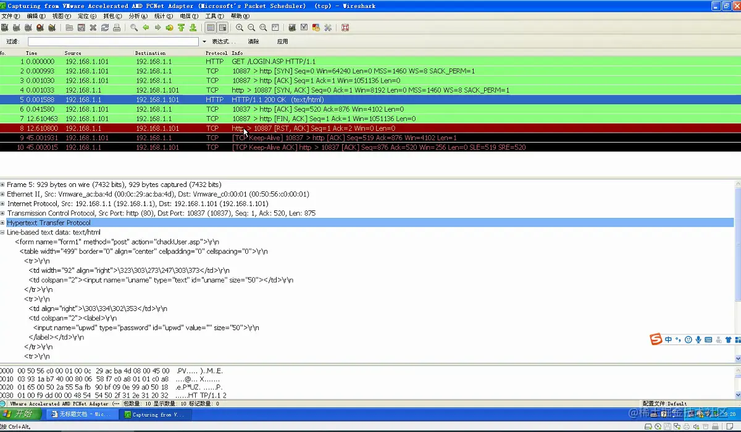Open capture options toolbar icon
Viewport: 741px width, 432px height.
point(17,28)
